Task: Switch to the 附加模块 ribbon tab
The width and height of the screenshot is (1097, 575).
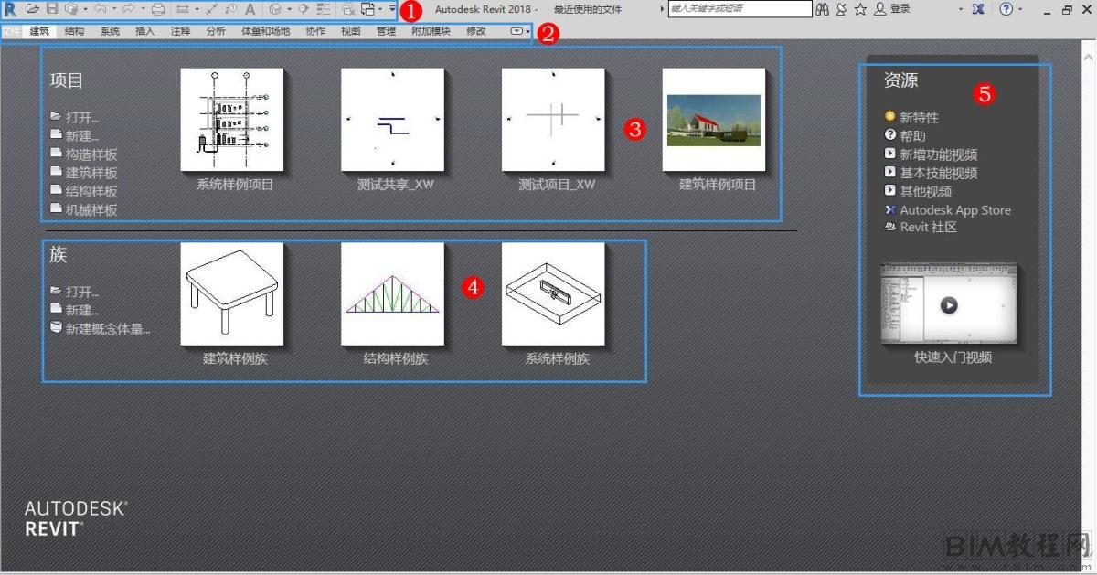Action: (x=431, y=31)
